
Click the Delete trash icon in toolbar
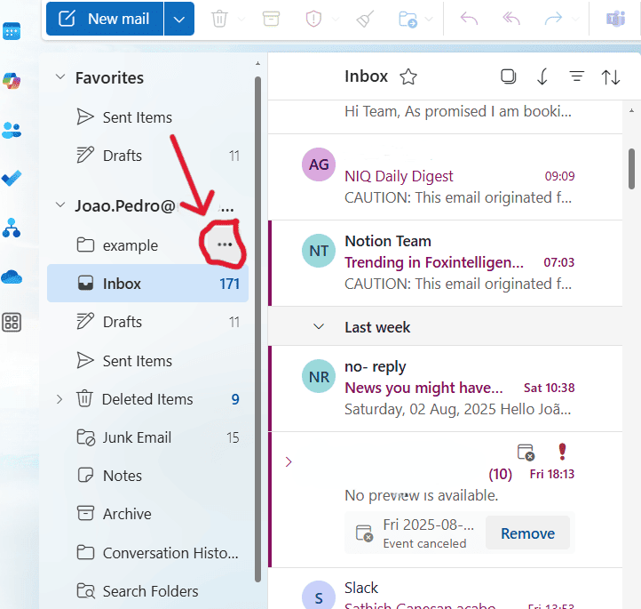(x=219, y=19)
